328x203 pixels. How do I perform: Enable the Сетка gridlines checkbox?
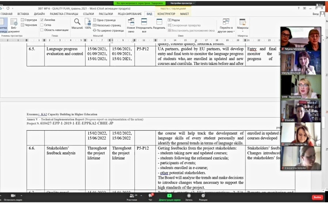click(42, 25)
